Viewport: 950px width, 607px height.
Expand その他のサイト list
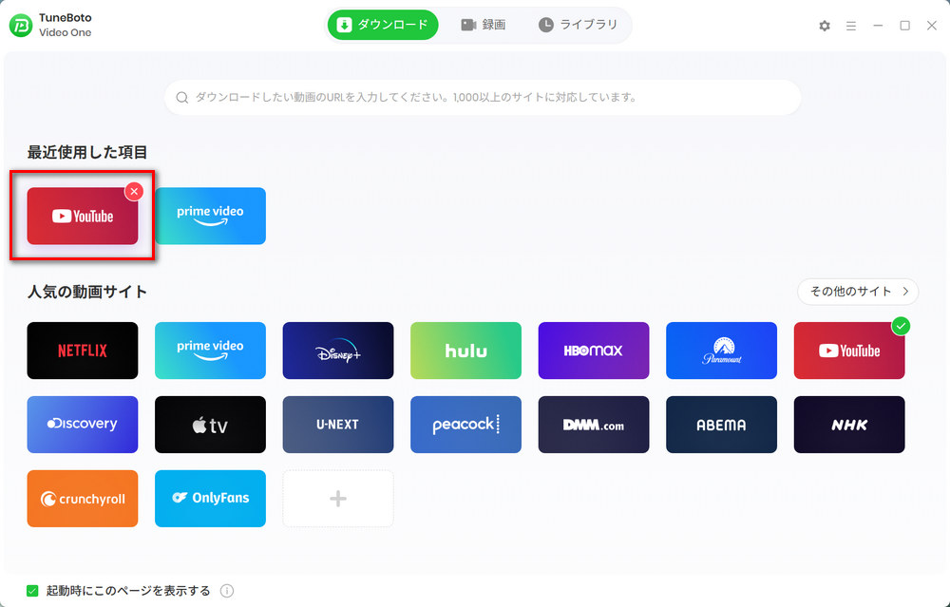tap(858, 292)
